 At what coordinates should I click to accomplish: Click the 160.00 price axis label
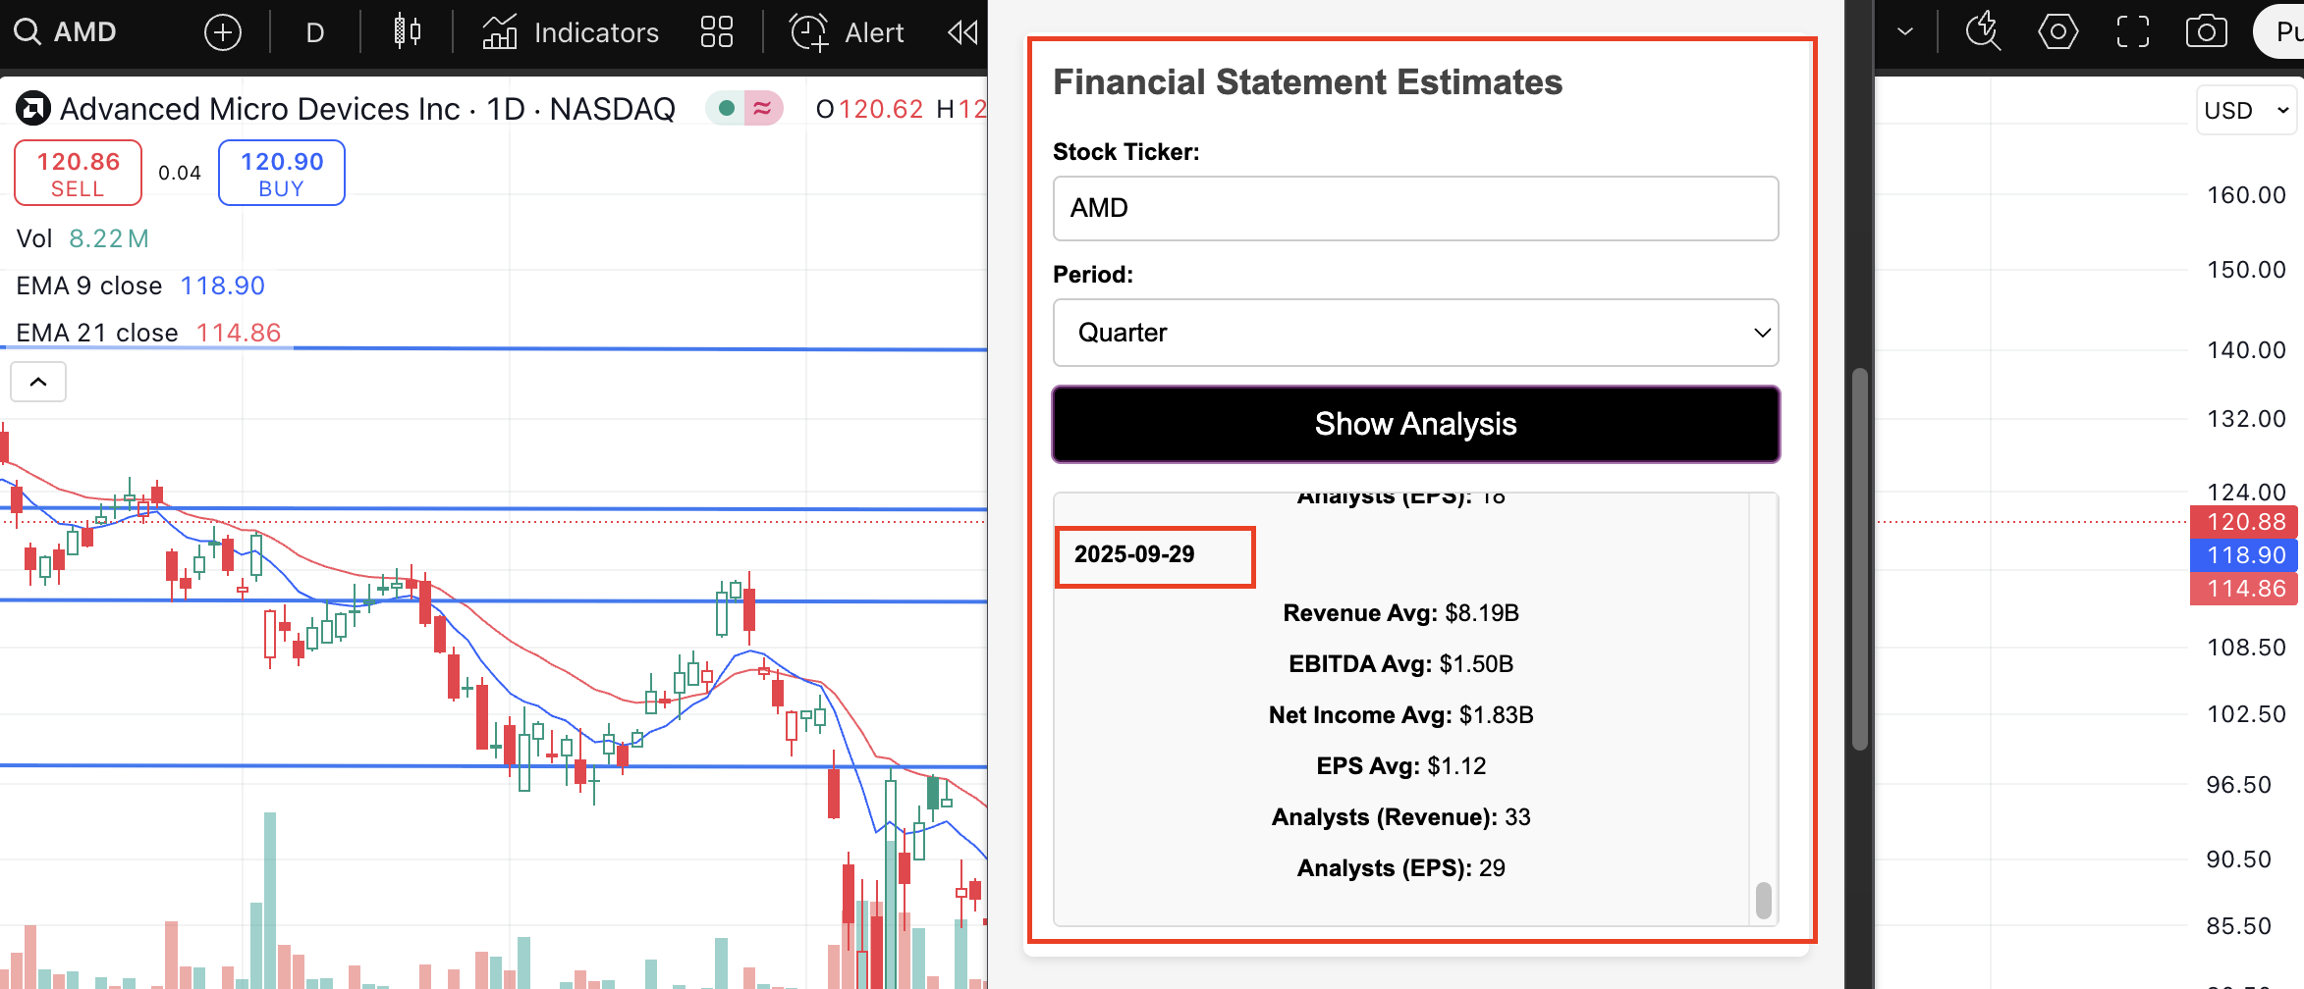click(x=2246, y=195)
